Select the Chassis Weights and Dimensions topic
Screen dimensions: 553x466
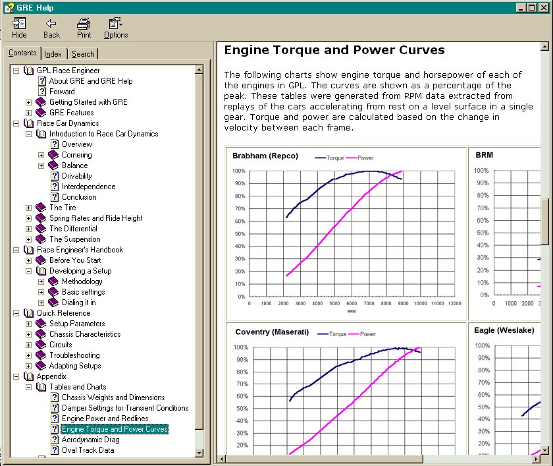click(x=113, y=397)
